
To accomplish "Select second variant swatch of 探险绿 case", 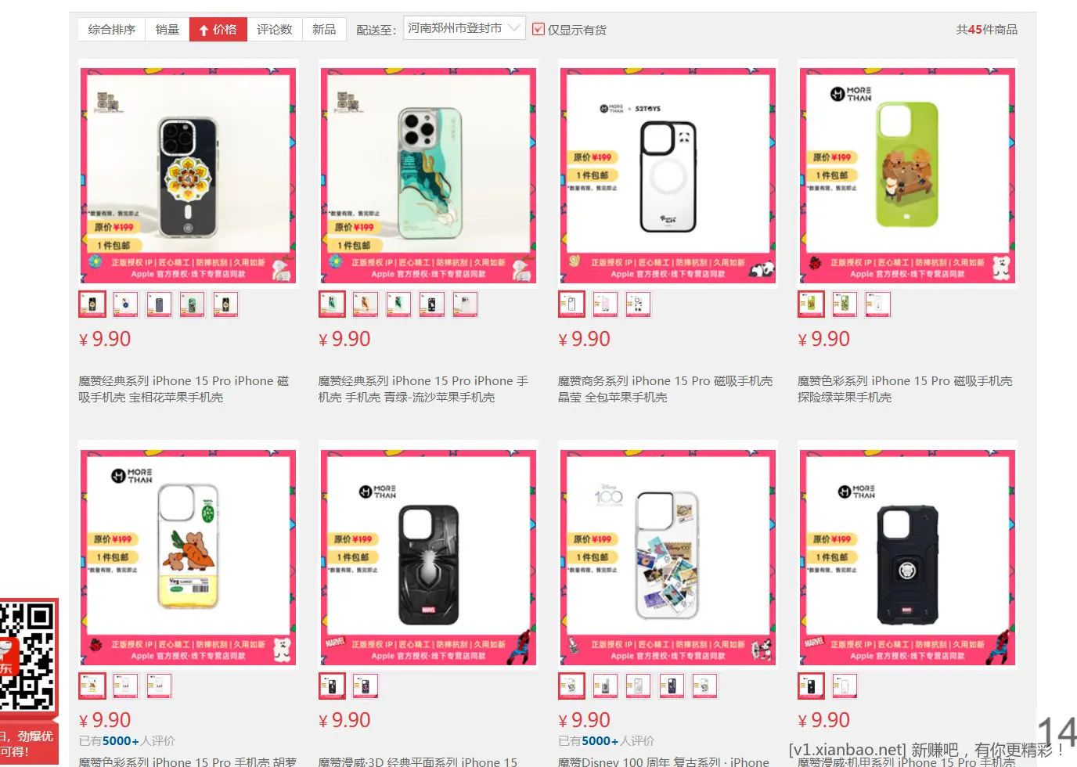I will pyautogui.click(x=845, y=304).
